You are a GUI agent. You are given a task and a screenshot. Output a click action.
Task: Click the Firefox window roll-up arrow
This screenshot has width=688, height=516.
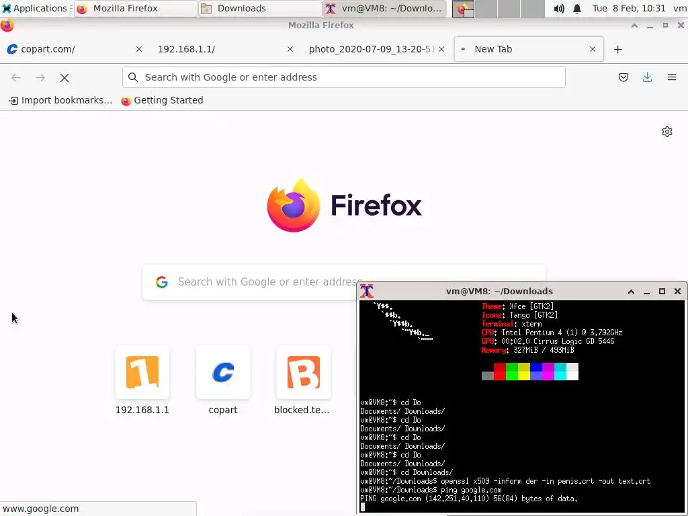tap(634, 26)
